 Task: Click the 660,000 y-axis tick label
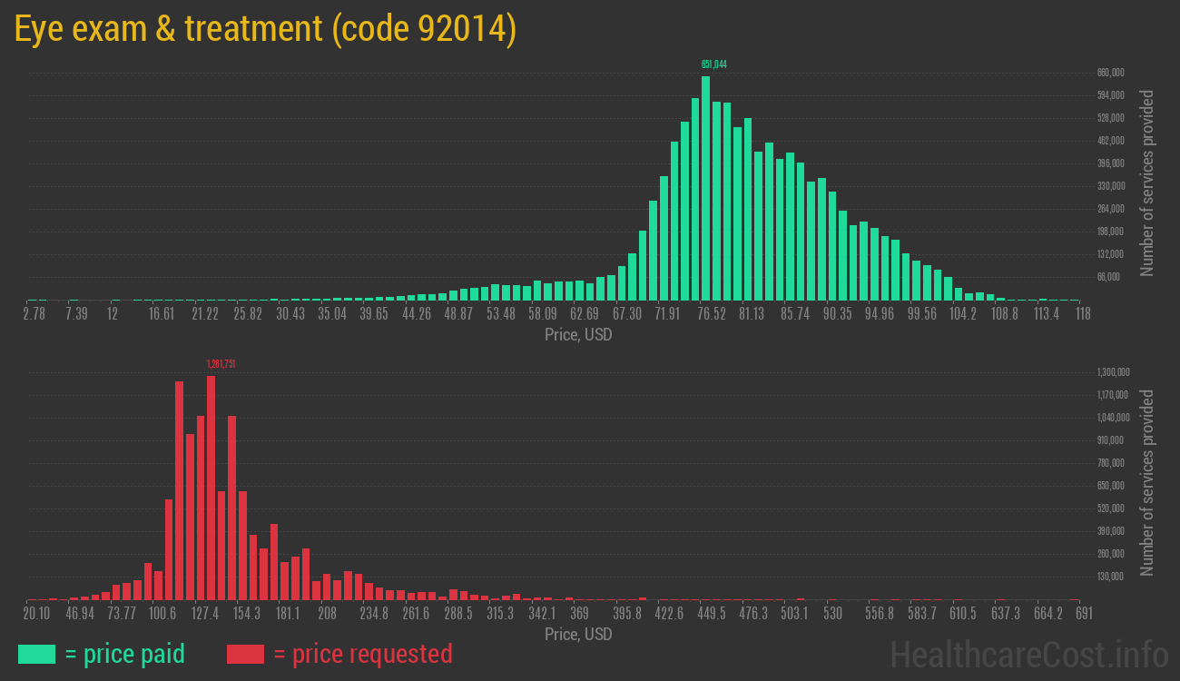pos(1111,73)
